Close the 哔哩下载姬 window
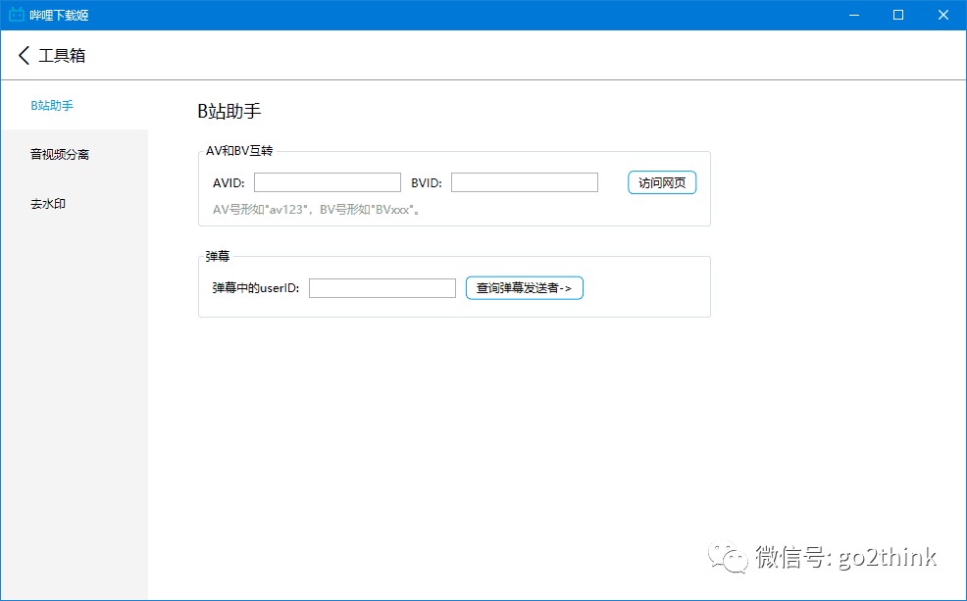Viewport: 967px width, 601px height. point(943,15)
